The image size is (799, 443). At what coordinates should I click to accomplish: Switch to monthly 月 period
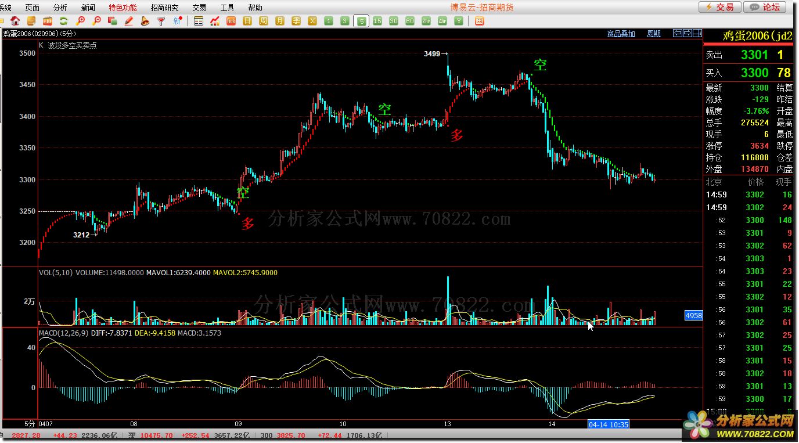280,21
